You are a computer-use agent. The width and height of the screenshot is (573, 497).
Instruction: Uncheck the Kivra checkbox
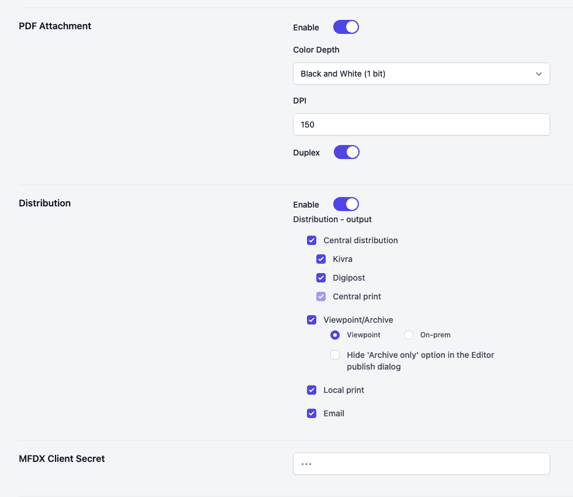[321, 259]
